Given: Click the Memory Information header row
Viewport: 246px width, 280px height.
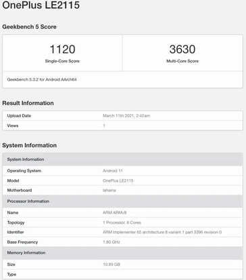Looking at the screenshot, I should (122, 253).
